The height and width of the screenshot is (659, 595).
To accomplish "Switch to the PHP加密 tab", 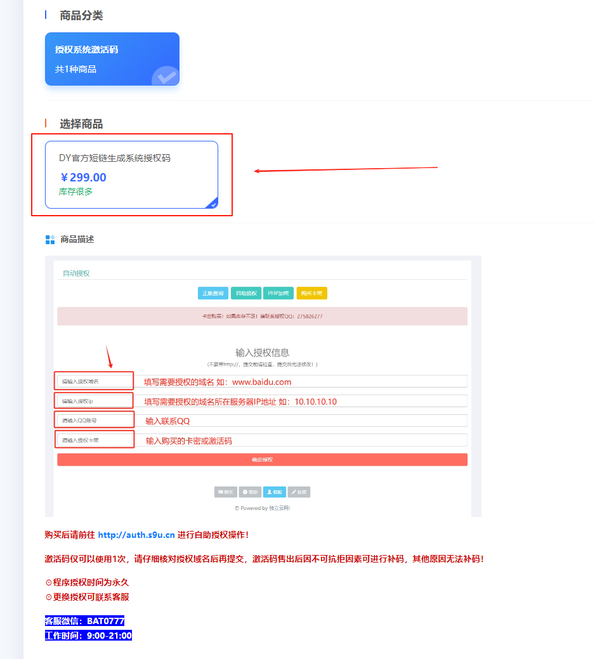I will pyautogui.click(x=279, y=293).
